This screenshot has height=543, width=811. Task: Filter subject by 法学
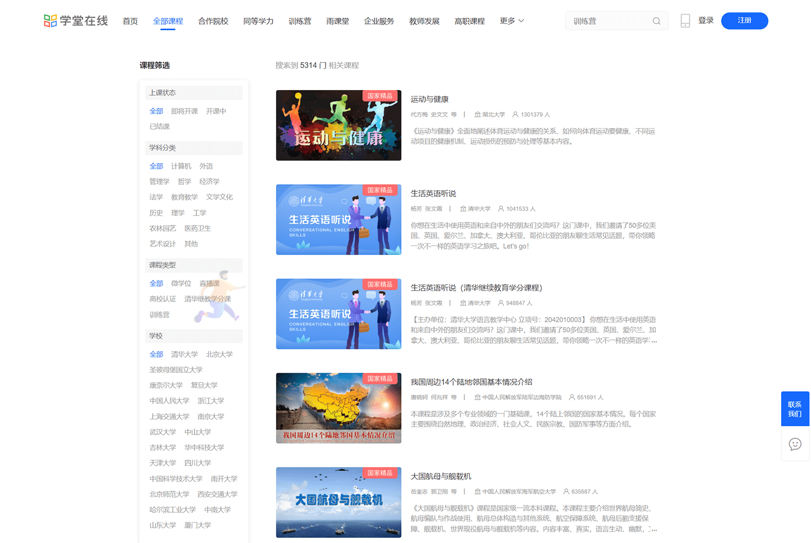pos(156,197)
